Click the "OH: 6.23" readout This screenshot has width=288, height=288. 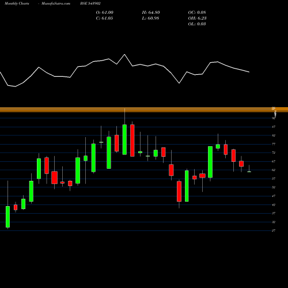(x=197, y=18)
